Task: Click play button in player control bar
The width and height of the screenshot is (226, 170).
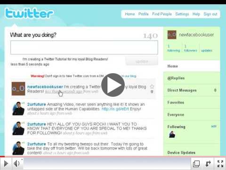Action: (6, 163)
